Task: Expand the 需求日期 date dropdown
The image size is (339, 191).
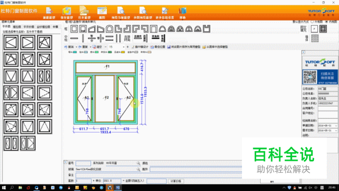Action: pyautogui.click(x=336, y=131)
